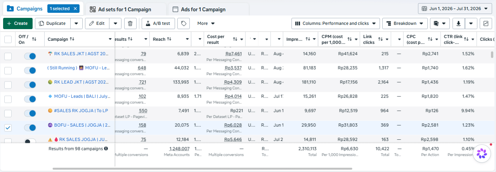Turn off the Still Running MOFU campaign
496x172 pixels.
(x=30, y=71)
